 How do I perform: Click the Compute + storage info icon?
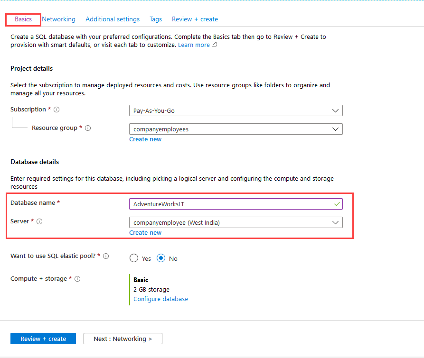tap(77, 279)
